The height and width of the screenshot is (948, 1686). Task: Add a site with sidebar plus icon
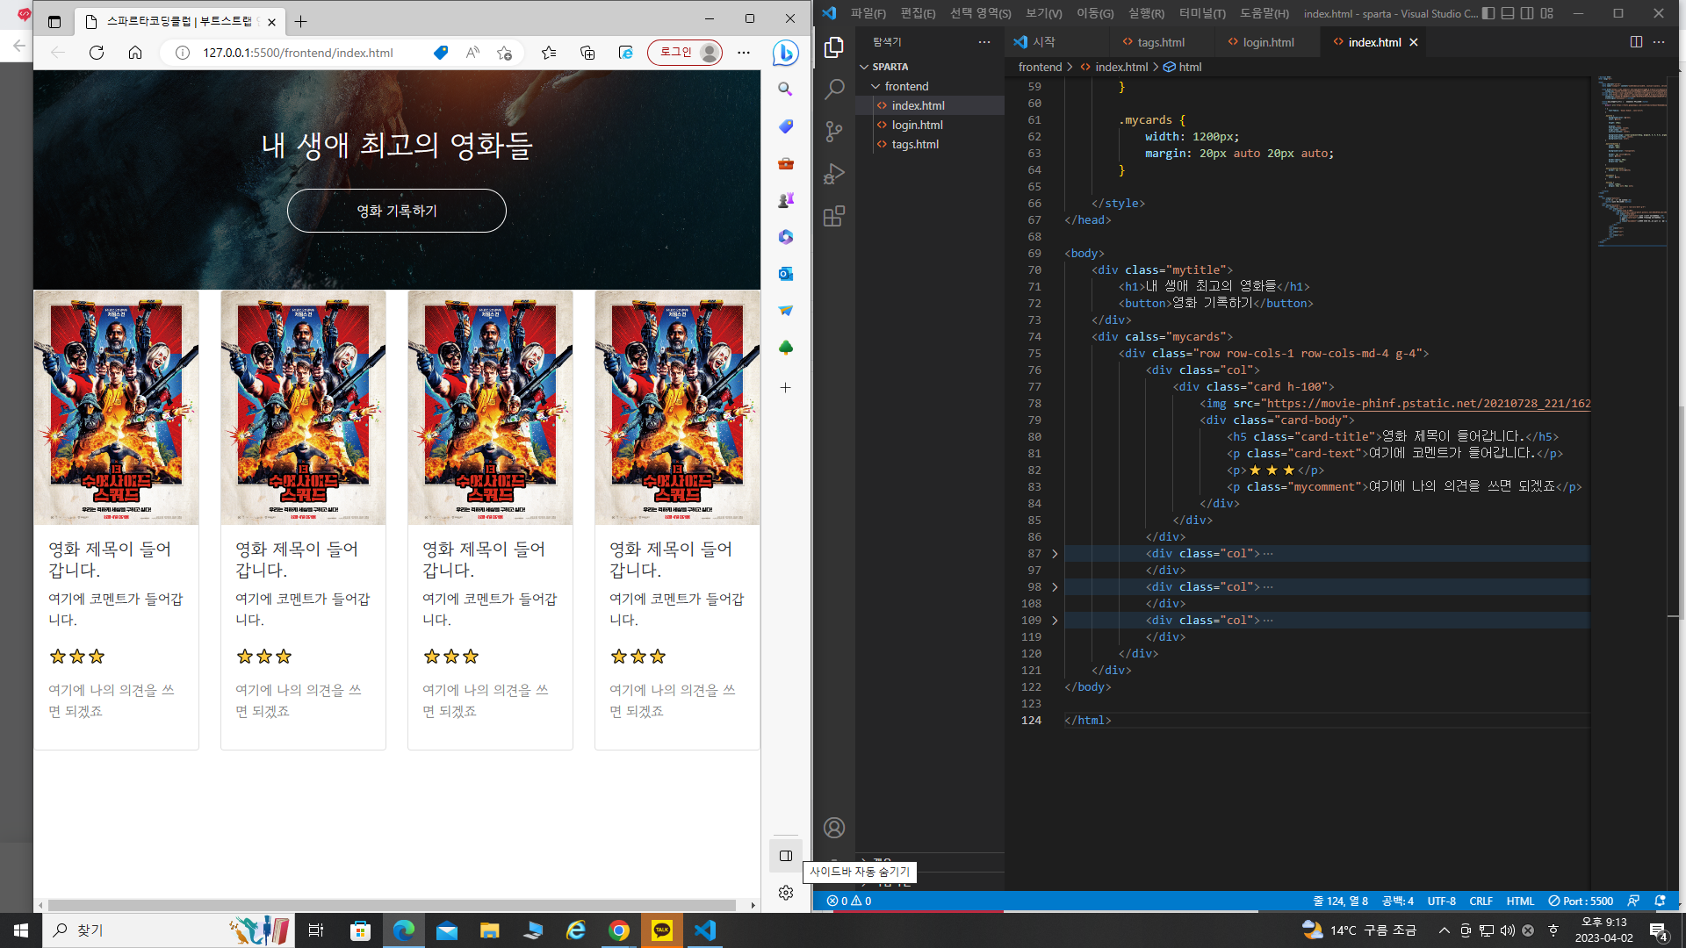tap(786, 387)
